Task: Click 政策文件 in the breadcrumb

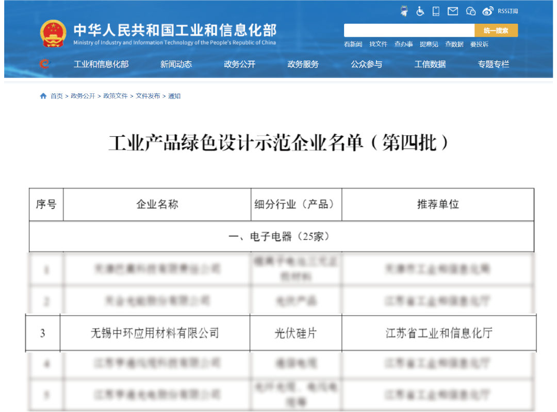Action: [115, 96]
